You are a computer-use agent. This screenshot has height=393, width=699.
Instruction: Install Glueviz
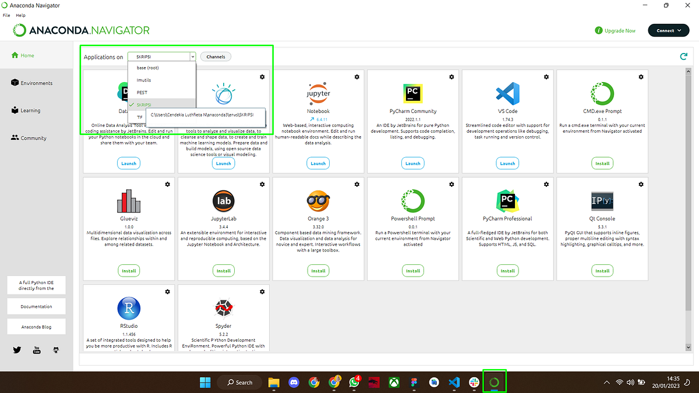tap(129, 271)
